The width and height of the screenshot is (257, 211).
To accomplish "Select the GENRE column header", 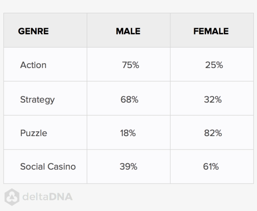I will click(33, 31).
